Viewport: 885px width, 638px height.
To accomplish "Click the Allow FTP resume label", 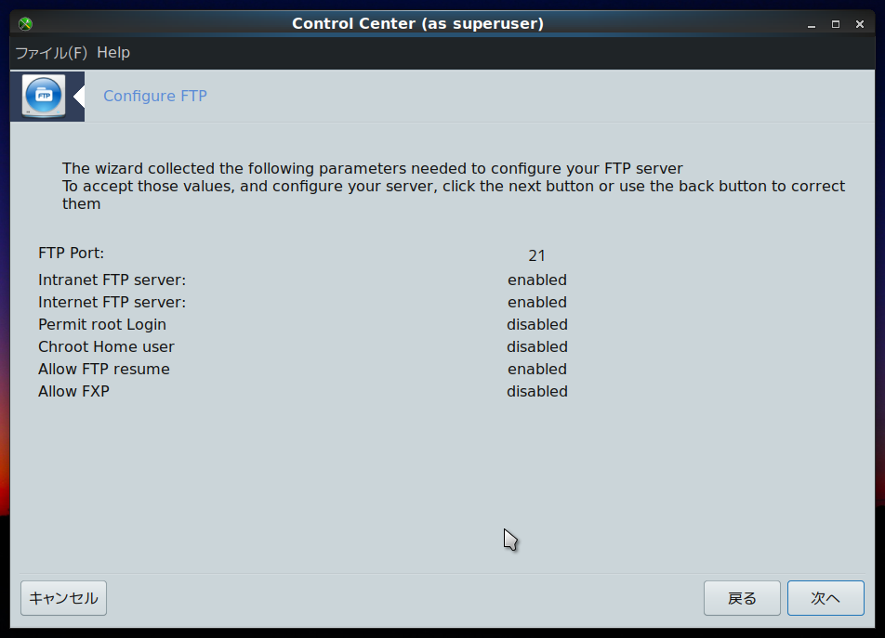I will (x=104, y=370).
